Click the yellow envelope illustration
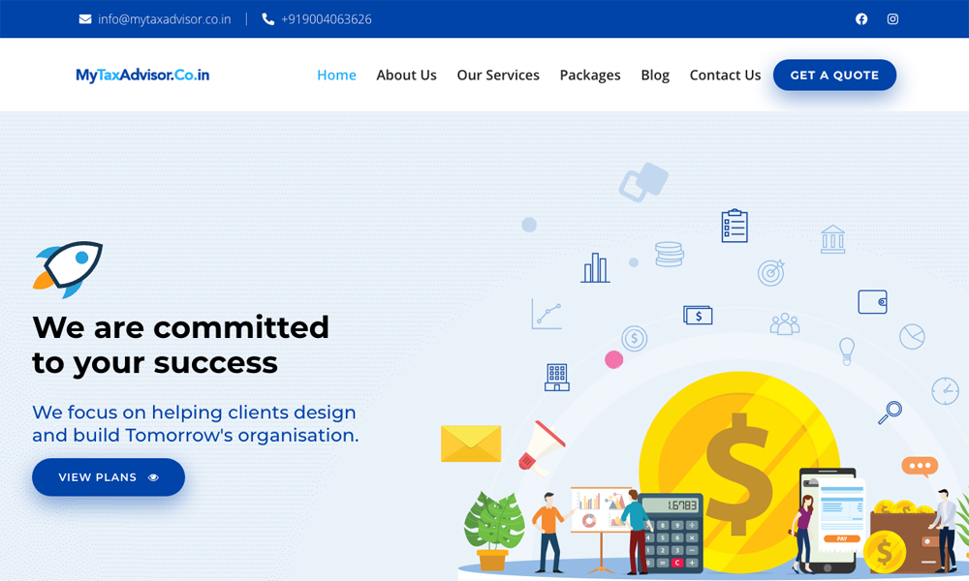Viewport: 969px width, 581px height. tap(471, 443)
